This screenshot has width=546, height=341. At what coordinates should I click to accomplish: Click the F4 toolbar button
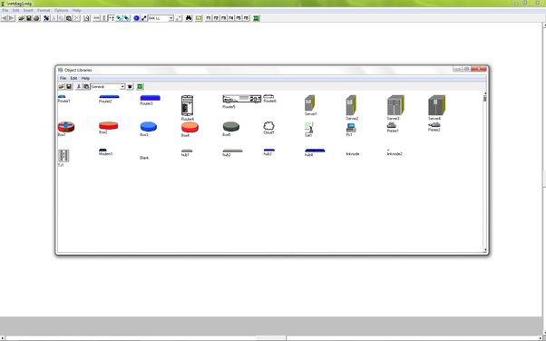coord(231,18)
